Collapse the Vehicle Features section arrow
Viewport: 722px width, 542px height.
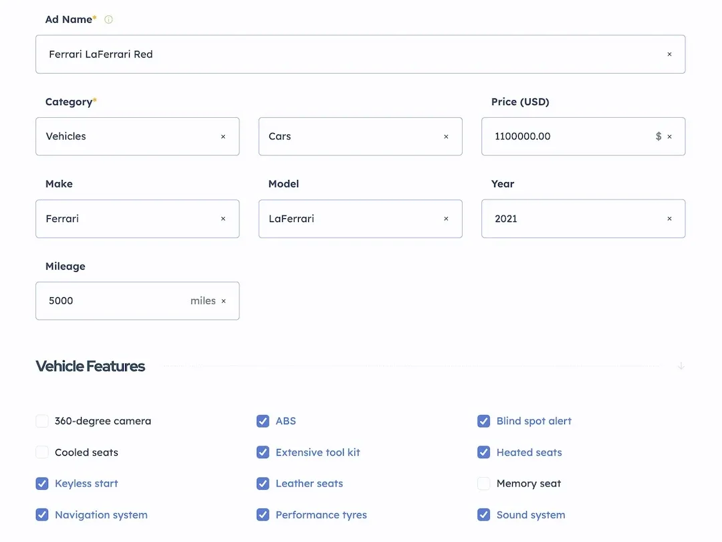[681, 366]
